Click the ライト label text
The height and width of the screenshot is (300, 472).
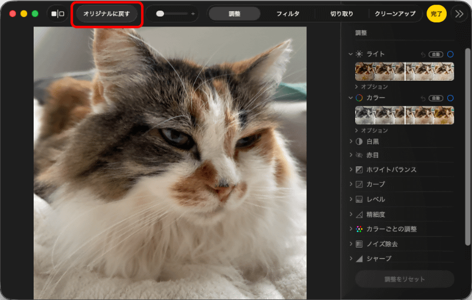(x=375, y=54)
